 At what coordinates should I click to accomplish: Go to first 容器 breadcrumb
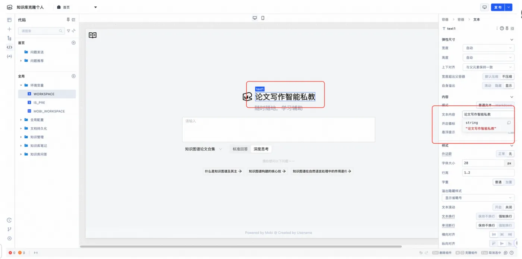tap(445, 19)
